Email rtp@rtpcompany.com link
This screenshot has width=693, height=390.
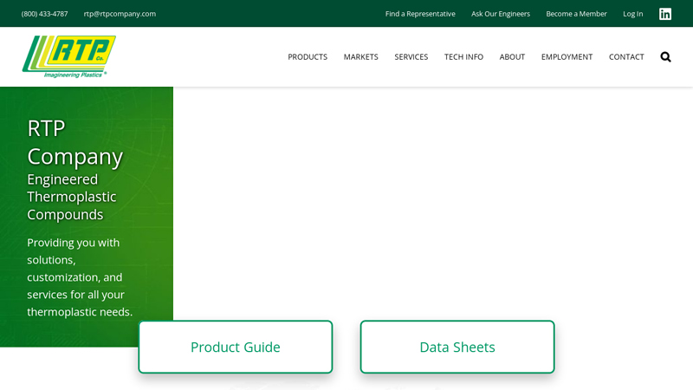(x=120, y=14)
